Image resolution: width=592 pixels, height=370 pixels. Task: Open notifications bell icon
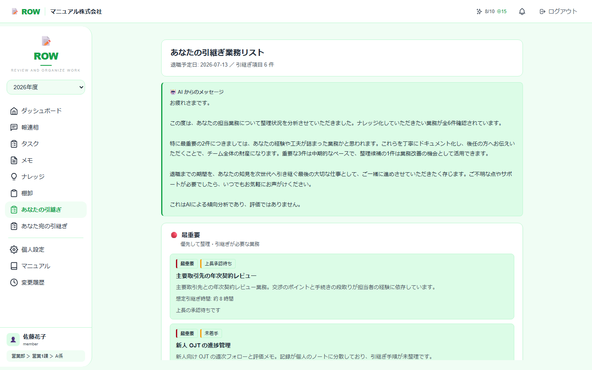pyautogui.click(x=522, y=12)
